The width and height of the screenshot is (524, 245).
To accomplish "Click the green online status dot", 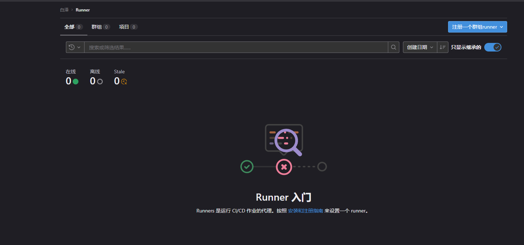I will (76, 82).
